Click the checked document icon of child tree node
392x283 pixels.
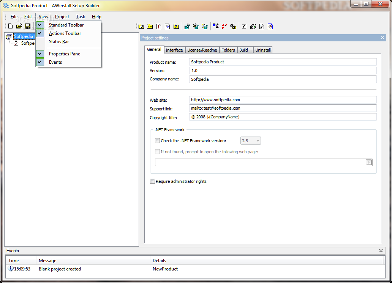pos(16,43)
